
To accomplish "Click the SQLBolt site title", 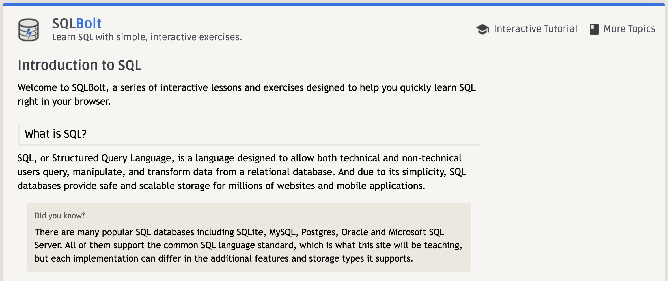I will pyautogui.click(x=77, y=24).
